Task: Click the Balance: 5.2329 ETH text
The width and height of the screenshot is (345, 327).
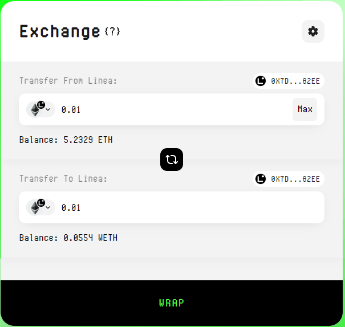Action: click(66, 140)
